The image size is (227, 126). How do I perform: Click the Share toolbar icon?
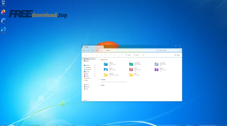tap(110, 55)
